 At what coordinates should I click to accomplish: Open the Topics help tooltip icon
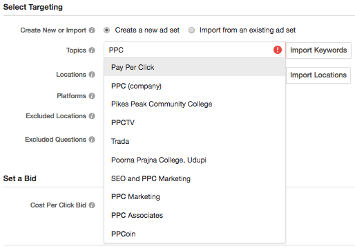tap(92, 50)
